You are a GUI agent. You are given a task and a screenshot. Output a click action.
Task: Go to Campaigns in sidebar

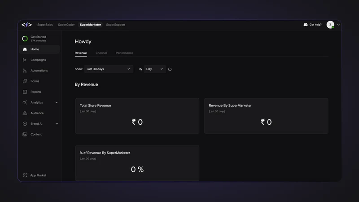point(39,60)
